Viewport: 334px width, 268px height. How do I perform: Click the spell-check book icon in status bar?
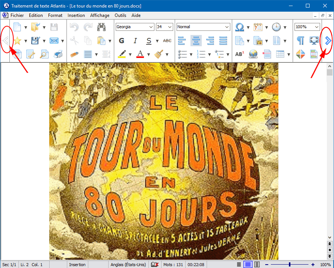(155, 265)
